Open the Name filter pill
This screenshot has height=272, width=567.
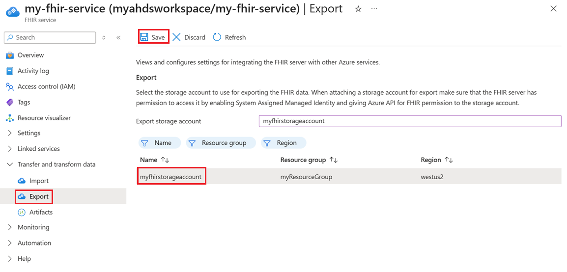click(160, 143)
